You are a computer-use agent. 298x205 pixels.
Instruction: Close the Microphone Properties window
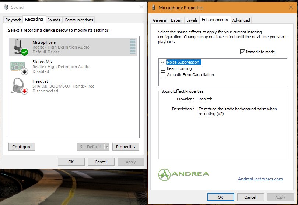[x=291, y=7]
